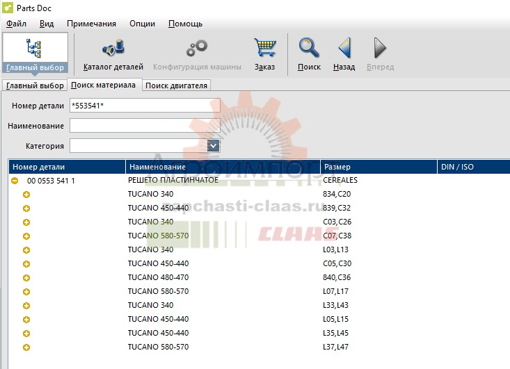Open the Файл menu
The image size is (510, 369).
16,24
